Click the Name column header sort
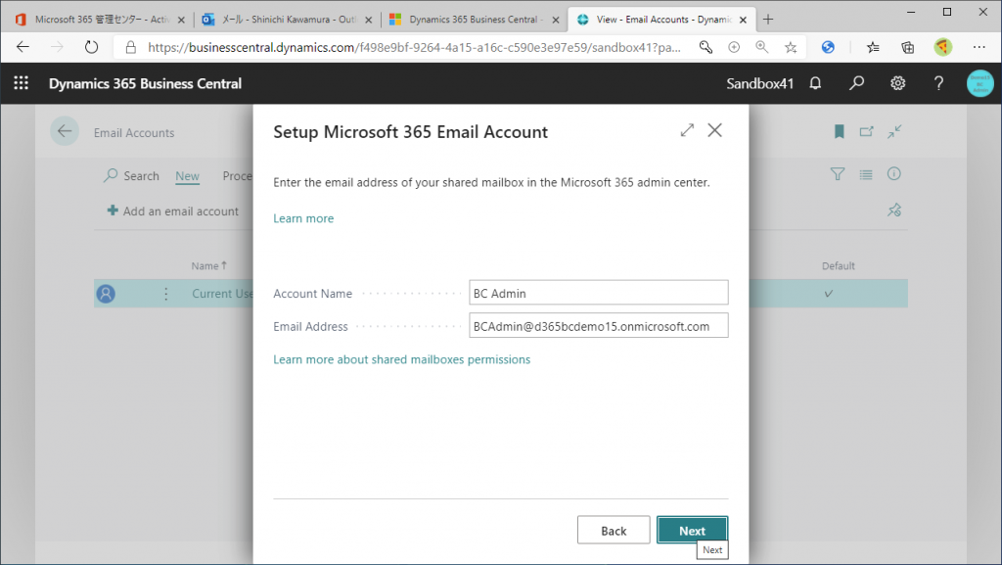Viewport: 1002px width, 565px height. tap(209, 265)
